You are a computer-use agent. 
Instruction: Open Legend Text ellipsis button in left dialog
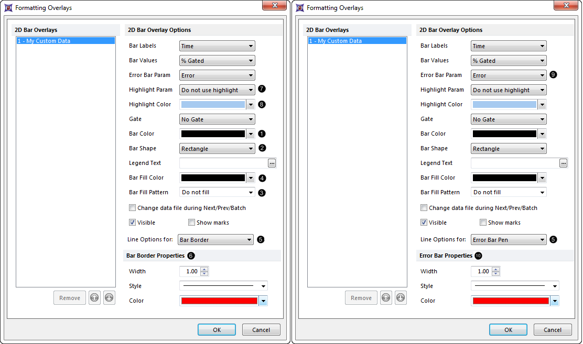272,163
